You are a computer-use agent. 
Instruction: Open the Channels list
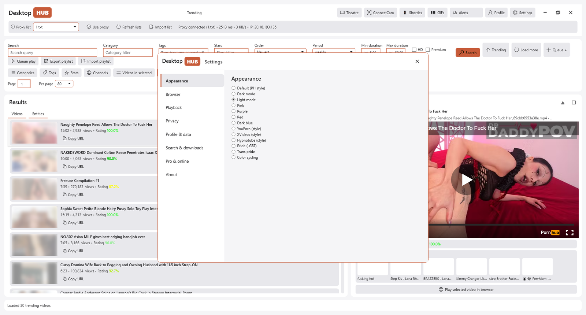tap(97, 73)
